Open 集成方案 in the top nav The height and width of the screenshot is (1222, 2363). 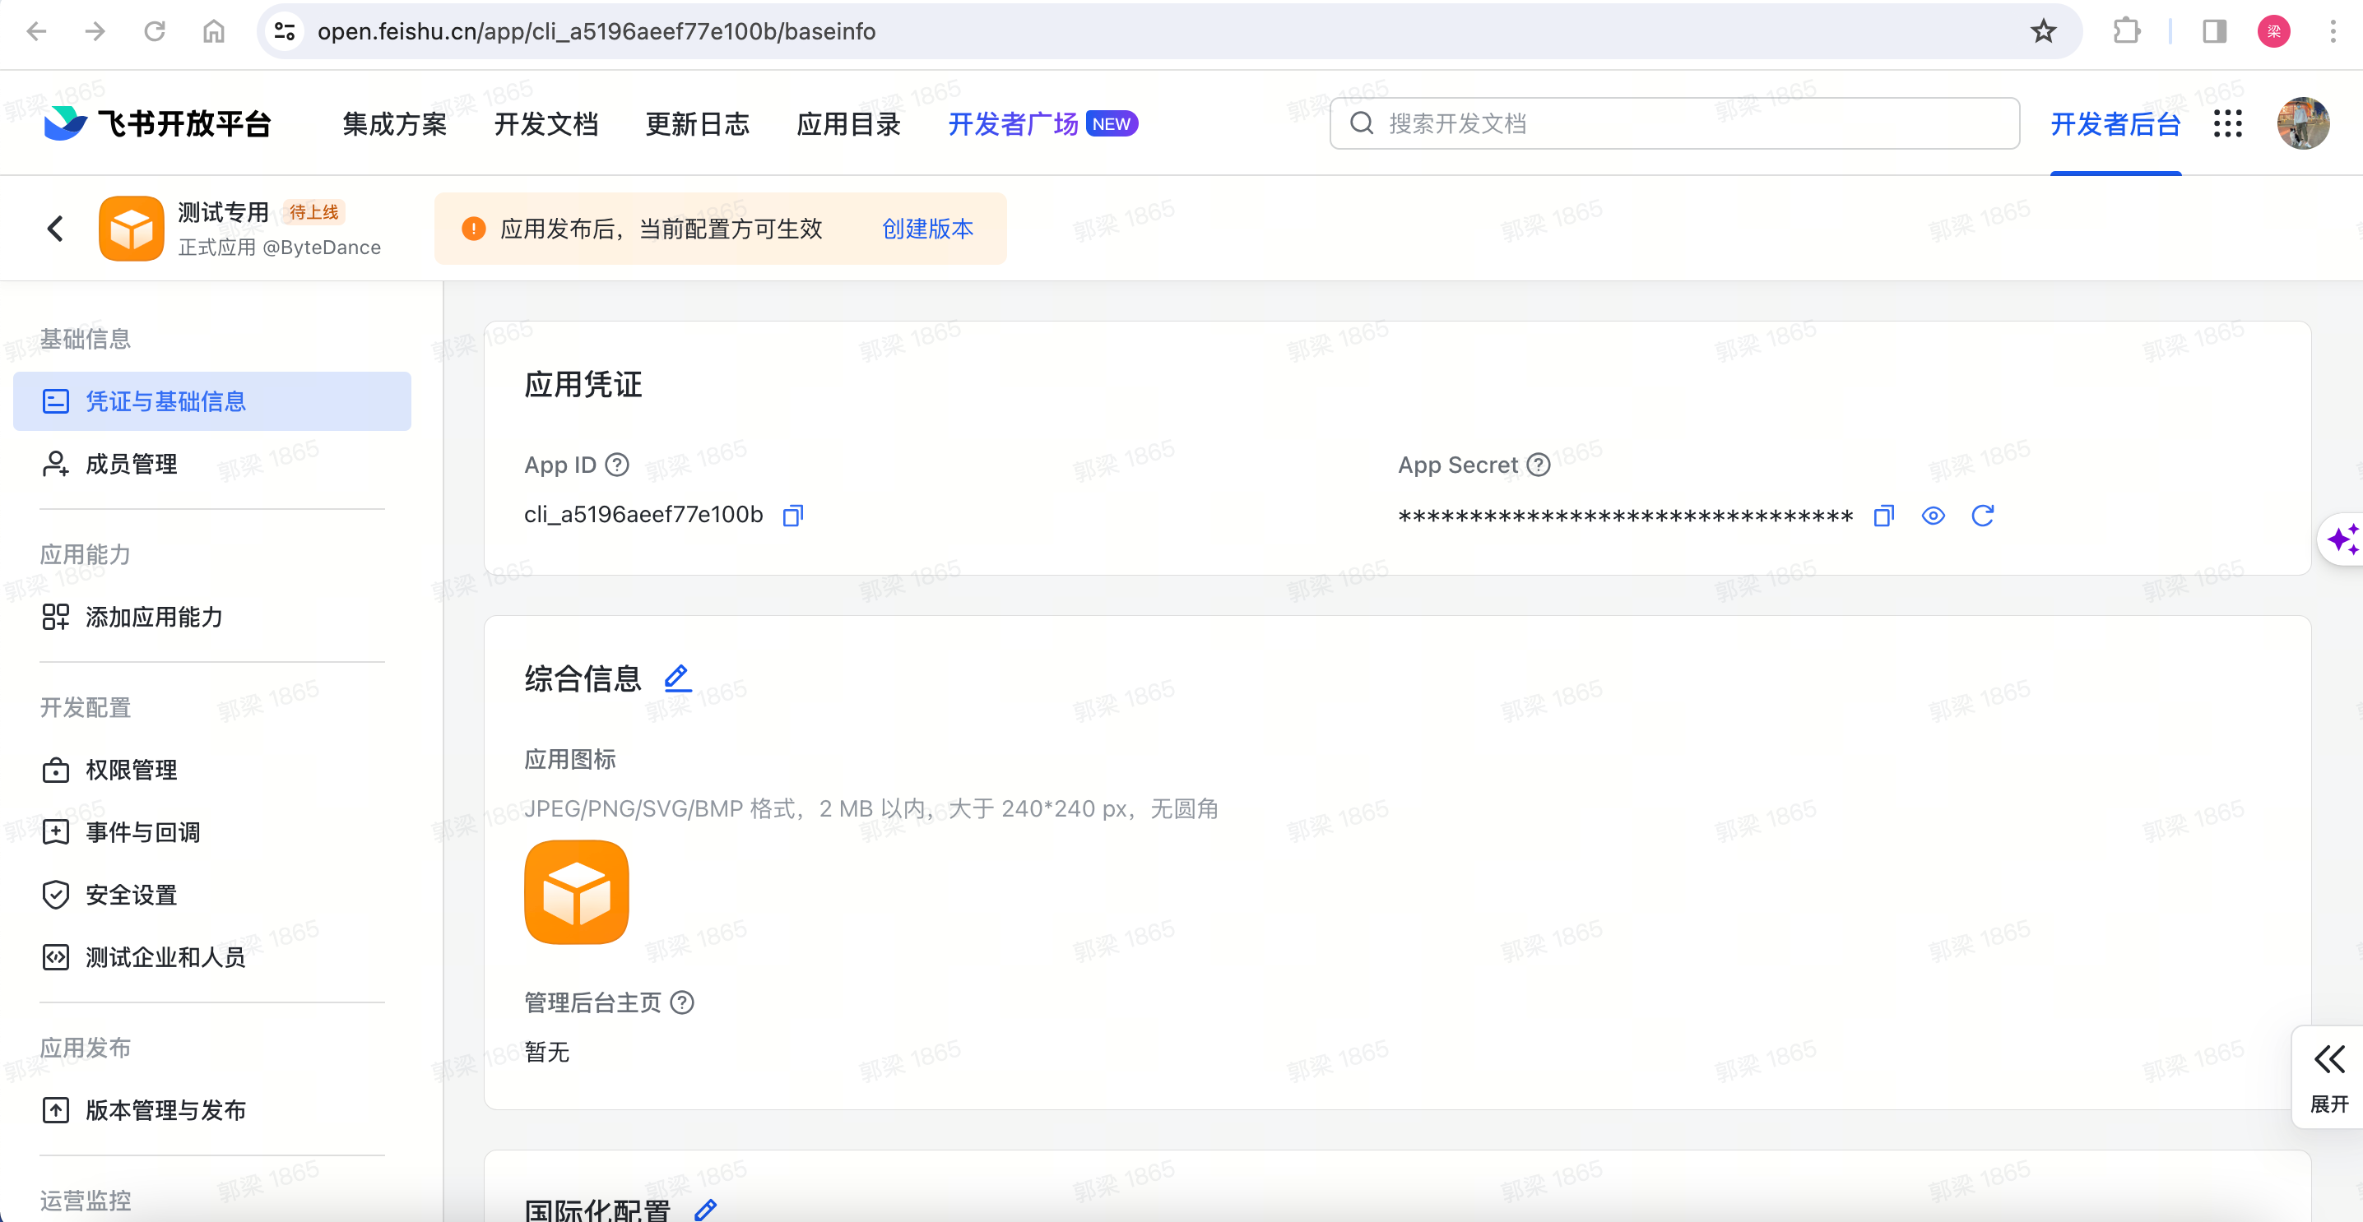394,123
